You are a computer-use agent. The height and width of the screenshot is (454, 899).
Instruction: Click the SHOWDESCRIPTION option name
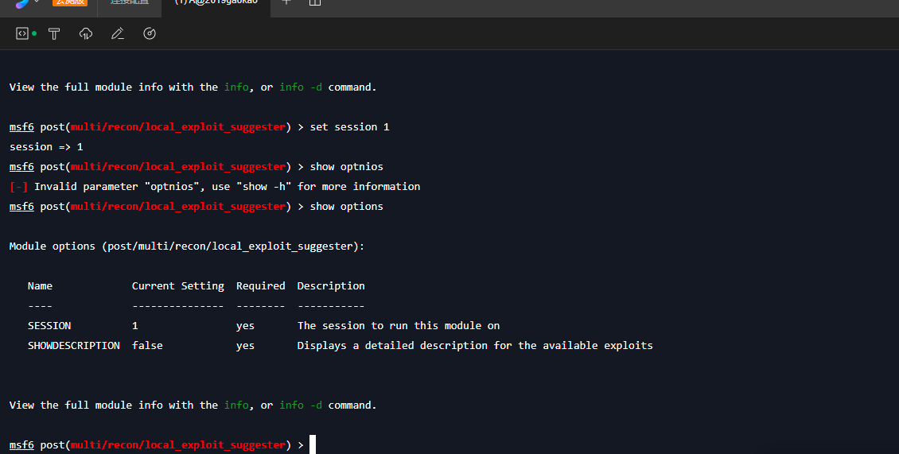click(x=74, y=345)
